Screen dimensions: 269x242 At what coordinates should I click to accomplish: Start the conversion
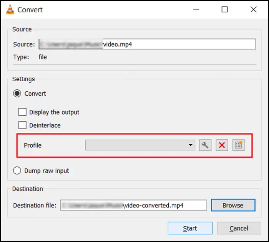[x=190, y=228]
